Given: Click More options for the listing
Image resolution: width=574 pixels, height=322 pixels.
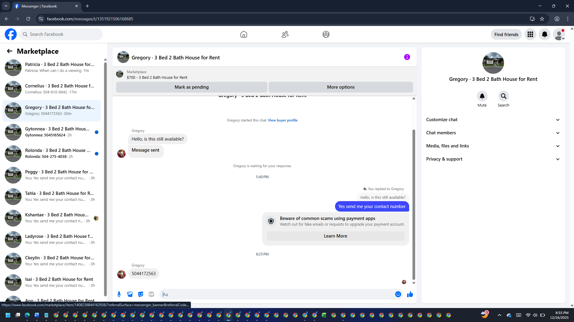Looking at the screenshot, I should [341, 87].
